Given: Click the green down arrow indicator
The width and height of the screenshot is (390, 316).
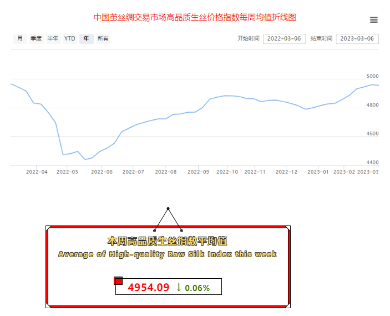Looking at the screenshot, I should [179, 287].
